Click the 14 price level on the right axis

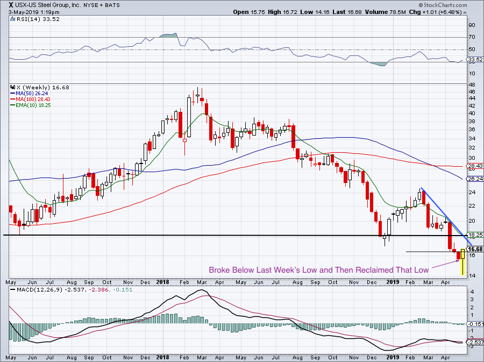click(472, 276)
